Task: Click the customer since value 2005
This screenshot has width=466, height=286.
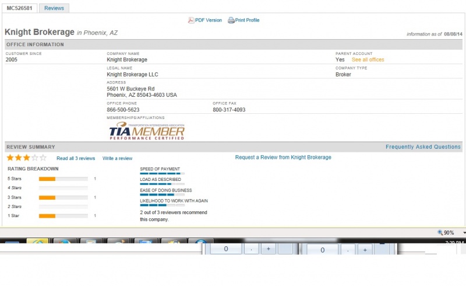Action: point(11,60)
